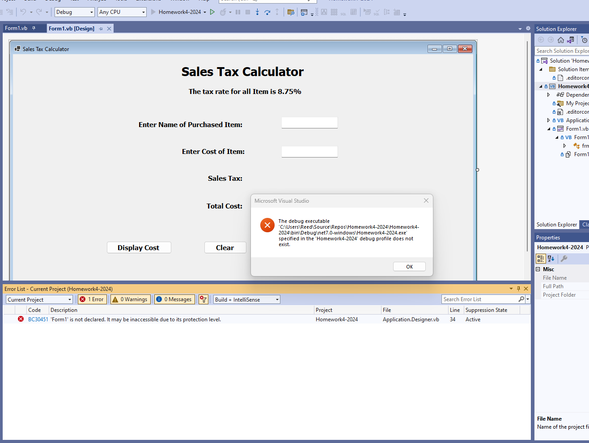589x443 pixels.
Task: Collapse the Form1.vb node in Solution Explorer
Action: pos(549,129)
